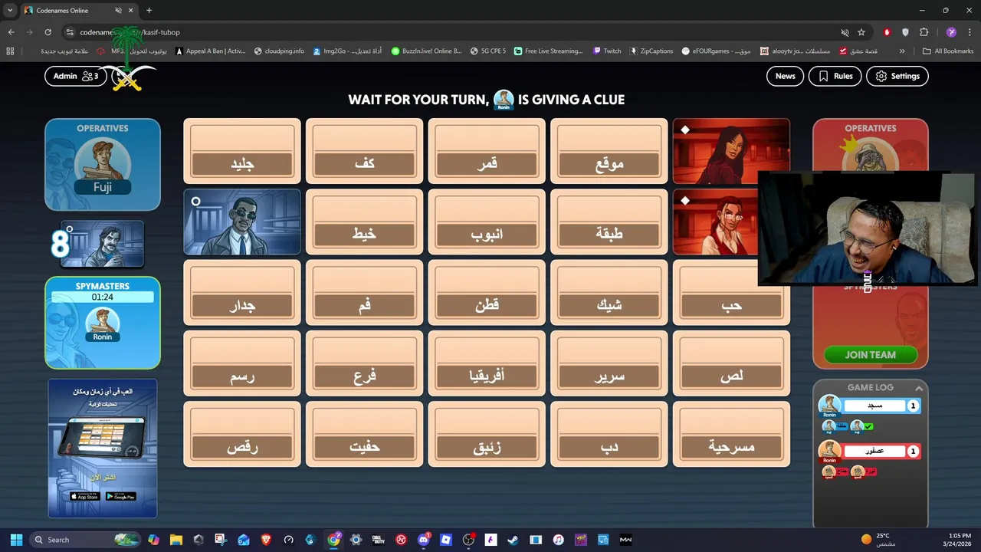Open the Windows Start menu

pos(16,540)
